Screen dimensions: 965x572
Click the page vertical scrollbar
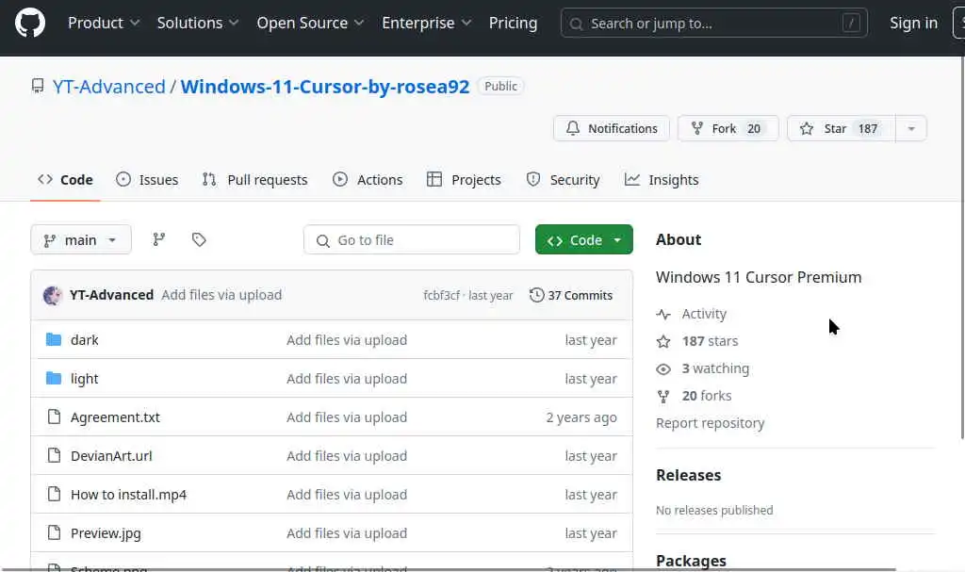pyautogui.click(x=962, y=246)
